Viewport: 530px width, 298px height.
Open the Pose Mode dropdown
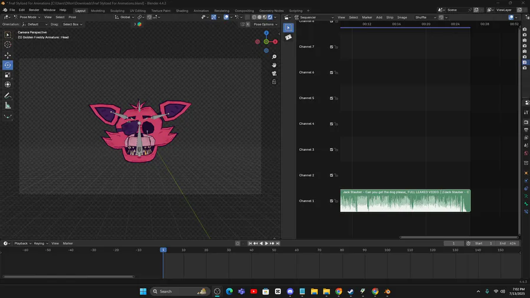(27, 17)
